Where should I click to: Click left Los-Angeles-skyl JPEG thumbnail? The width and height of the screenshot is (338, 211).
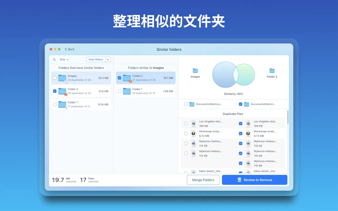tap(193, 124)
